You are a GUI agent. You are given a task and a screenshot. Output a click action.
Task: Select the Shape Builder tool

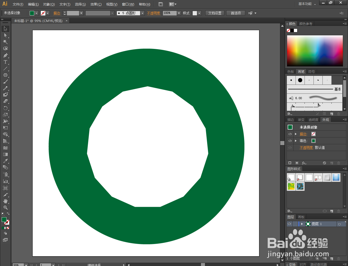[x=5, y=134]
